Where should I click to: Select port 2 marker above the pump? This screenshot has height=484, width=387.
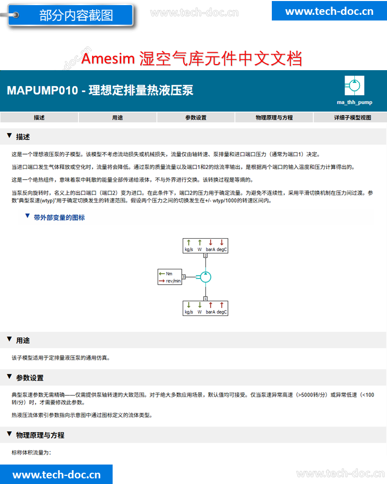206,256
